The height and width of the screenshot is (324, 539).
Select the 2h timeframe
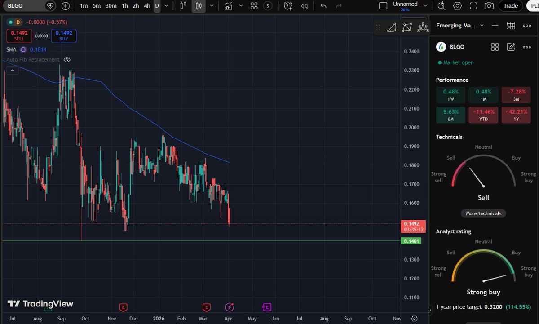tap(136, 6)
